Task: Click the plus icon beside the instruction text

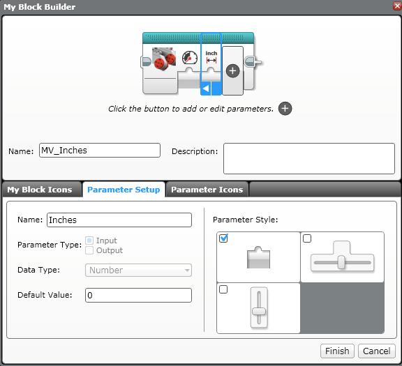Action: click(x=285, y=109)
